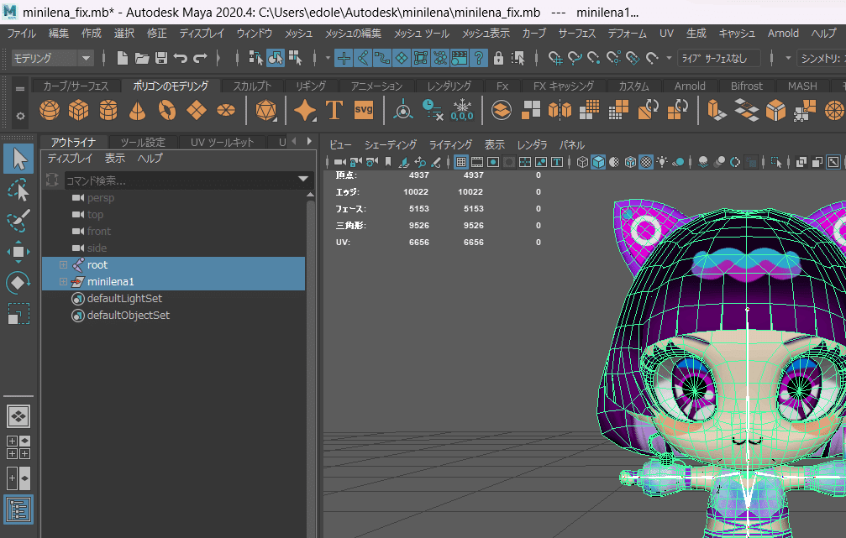Image resolution: width=846 pixels, height=538 pixels.
Task: Expand the root node in the outliner
Action: pos(63,264)
